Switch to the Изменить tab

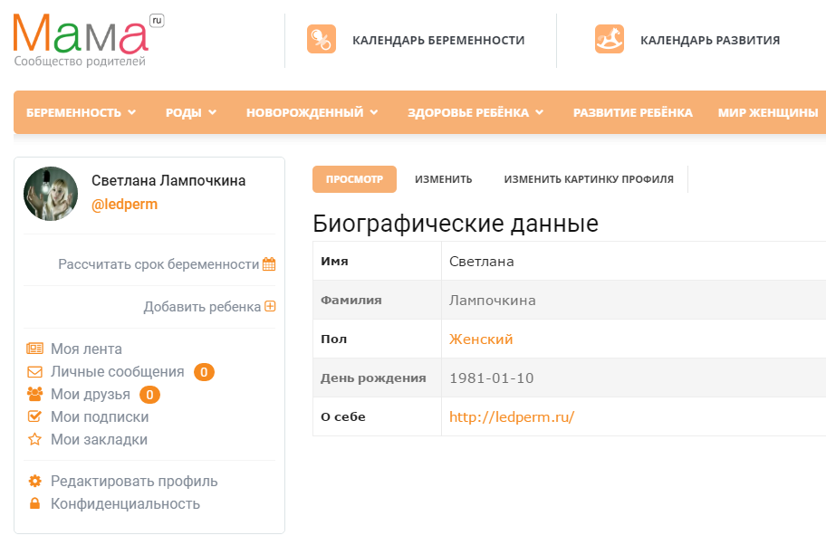point(444,179)
